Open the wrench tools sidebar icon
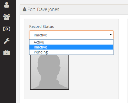The height and width of the screenshot is (103, 128). [7, 41]
